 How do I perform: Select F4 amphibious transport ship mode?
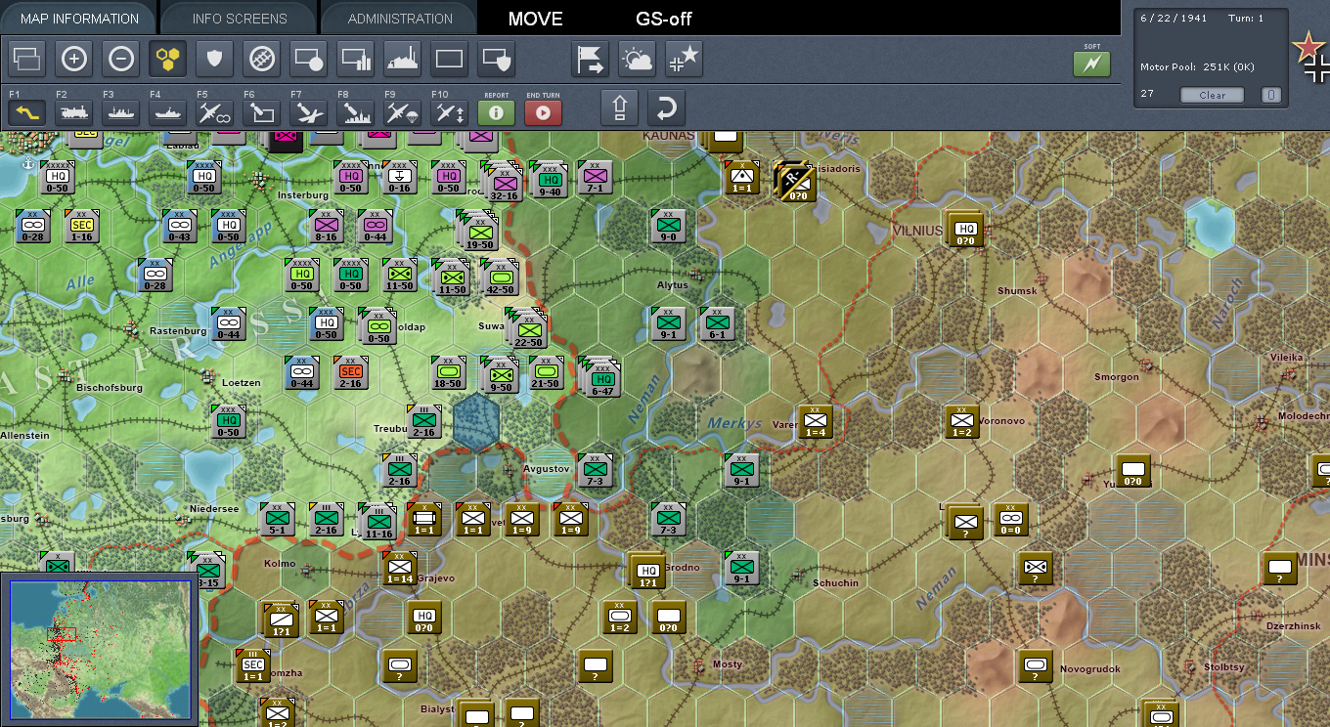pos(167,112)
